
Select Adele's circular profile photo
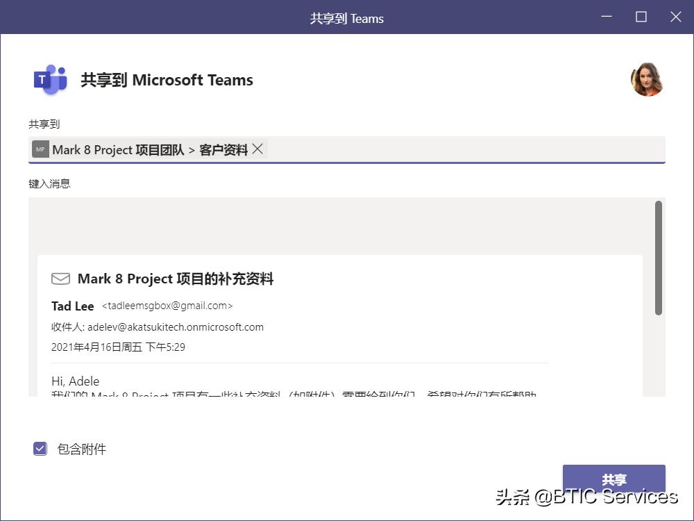pyautogui.click(x=646, y=79)
